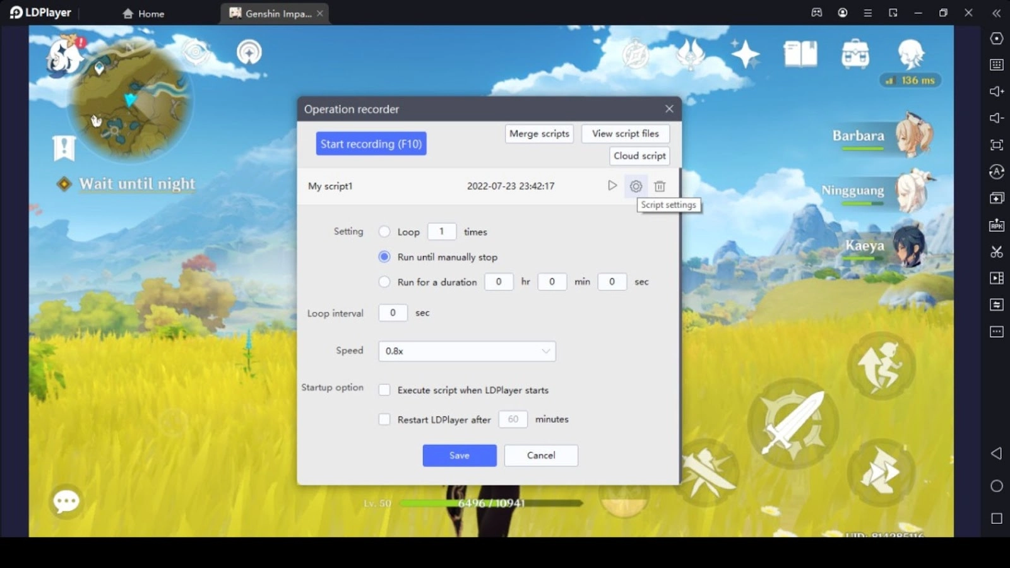Select the Loop radio option
This screenshot has height=568, width=1010.
(384, 232)
